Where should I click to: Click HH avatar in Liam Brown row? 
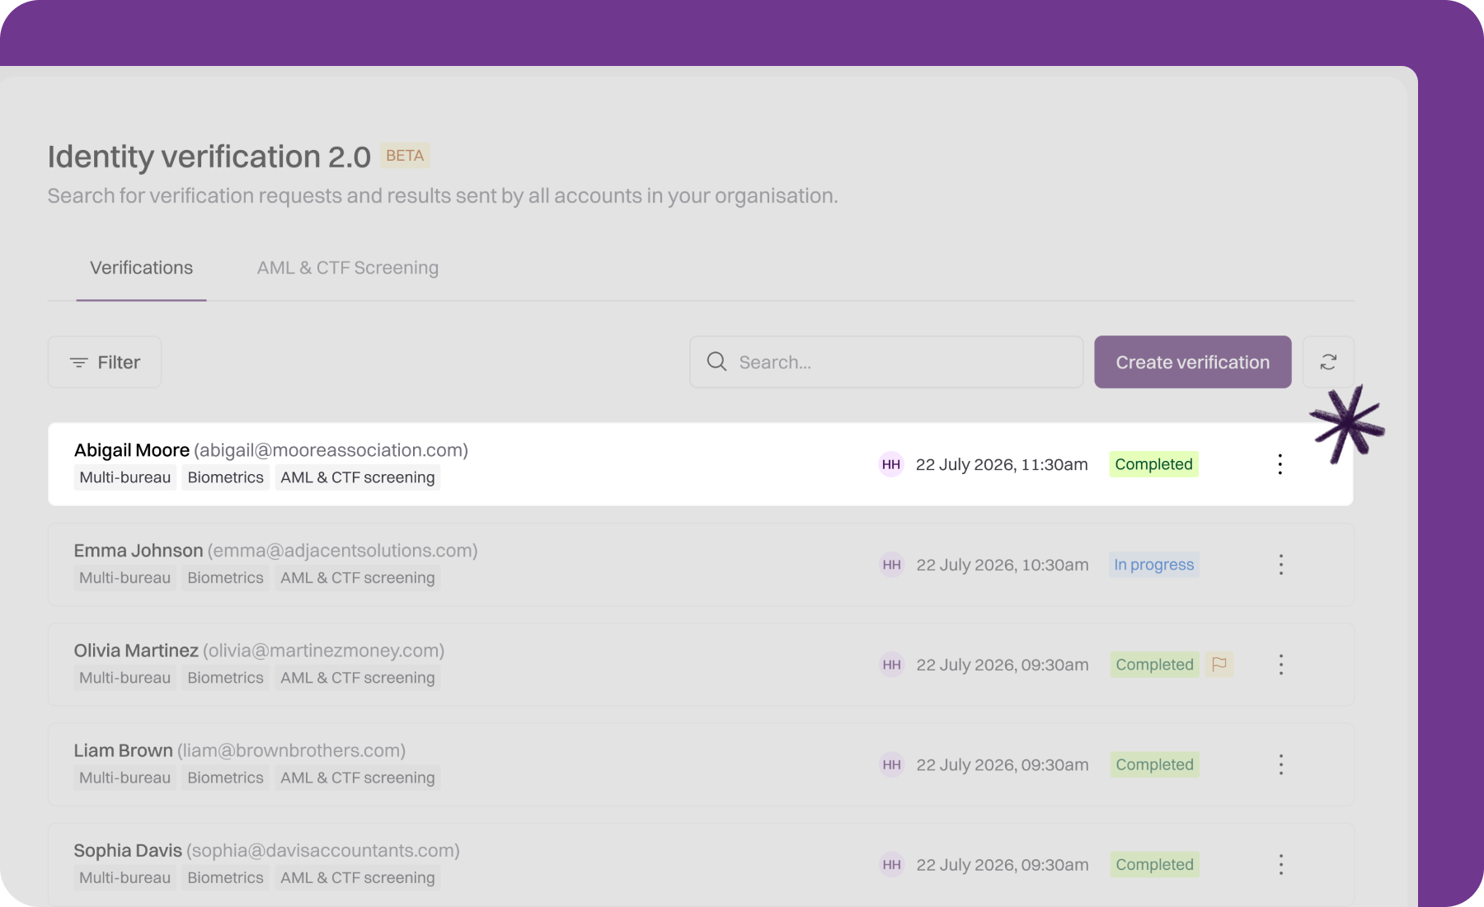pos(892,764)
